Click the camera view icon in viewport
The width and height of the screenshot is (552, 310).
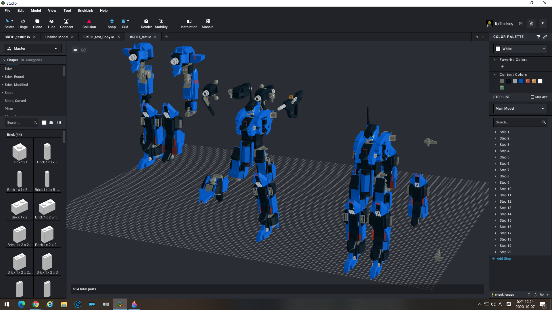point(75,50)
